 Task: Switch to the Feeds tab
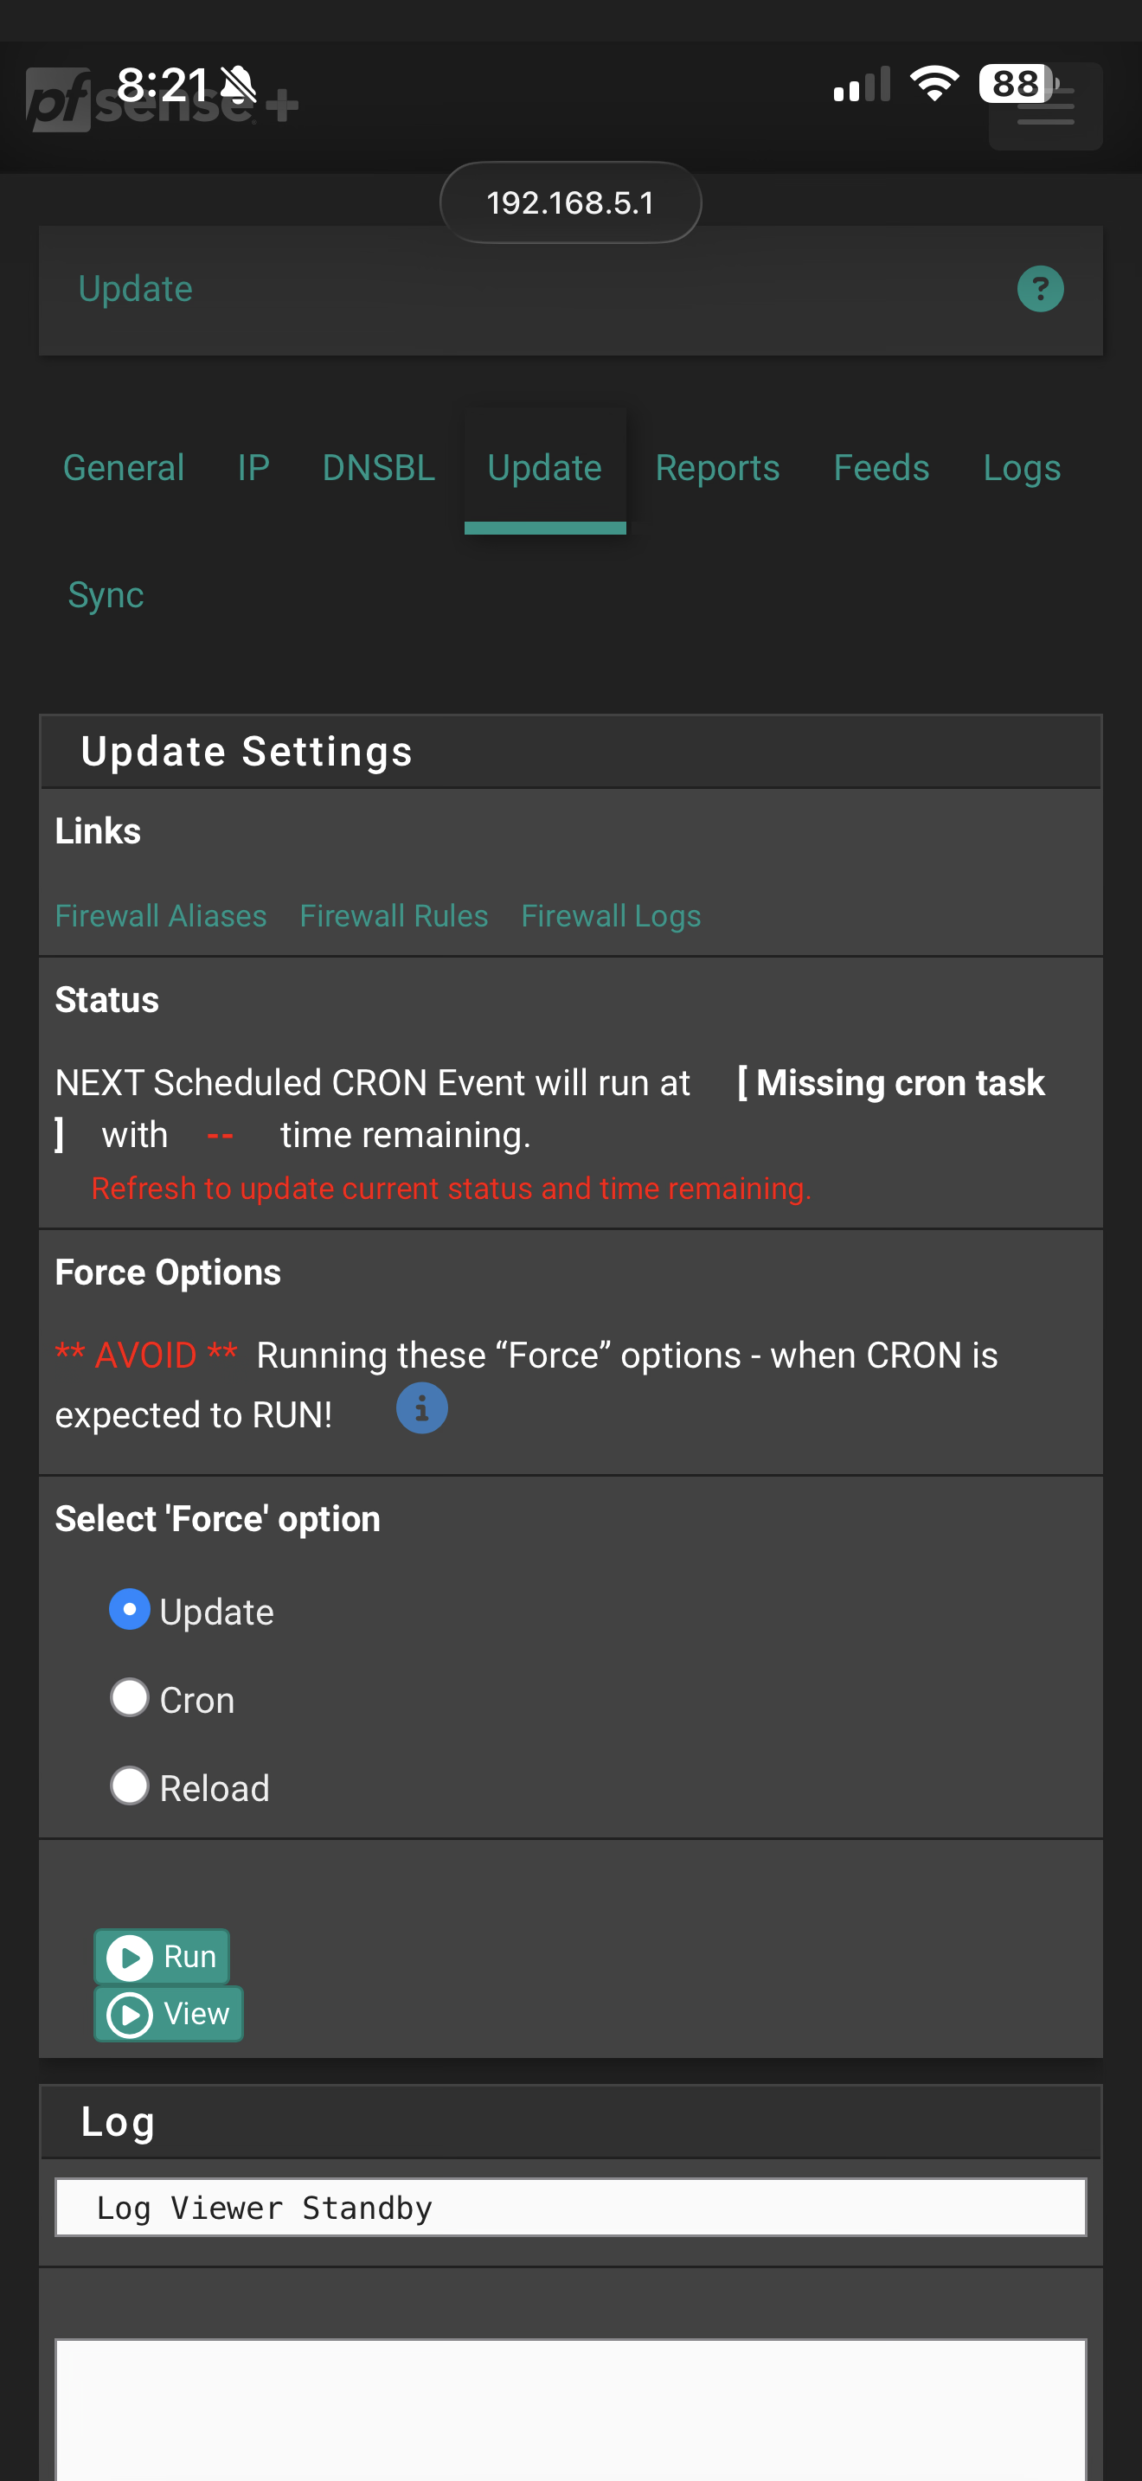pyautogui.click(x=881, y=468)
